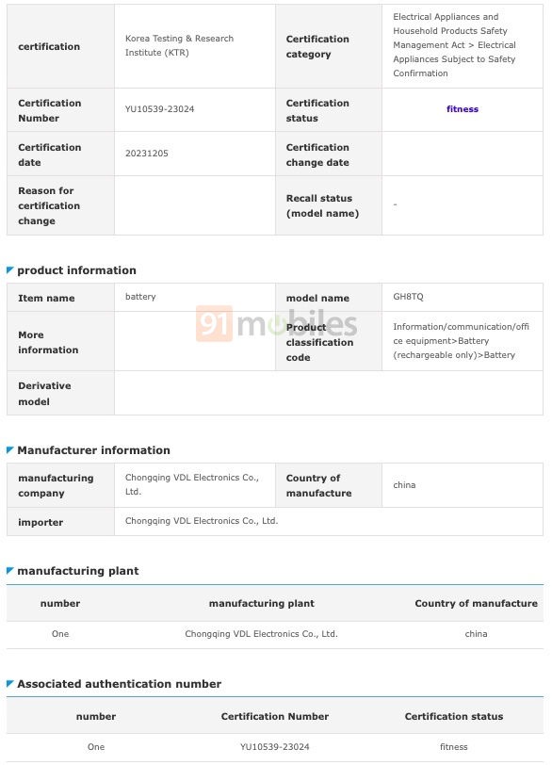Click the Derivative model empty cell

329,393
